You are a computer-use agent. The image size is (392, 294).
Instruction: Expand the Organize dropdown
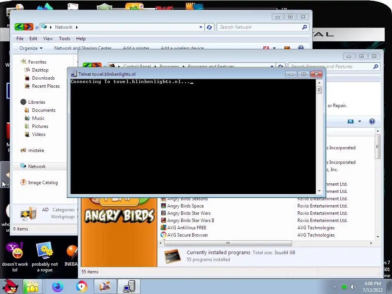pos(31,48)
